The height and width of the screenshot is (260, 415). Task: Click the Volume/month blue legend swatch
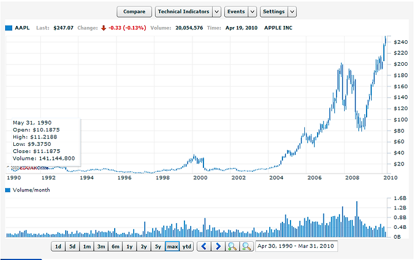coord(7,190)
